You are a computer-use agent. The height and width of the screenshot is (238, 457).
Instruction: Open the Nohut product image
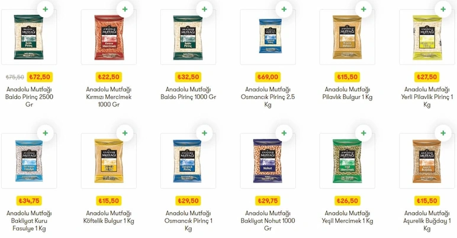(x=268, y=161)
